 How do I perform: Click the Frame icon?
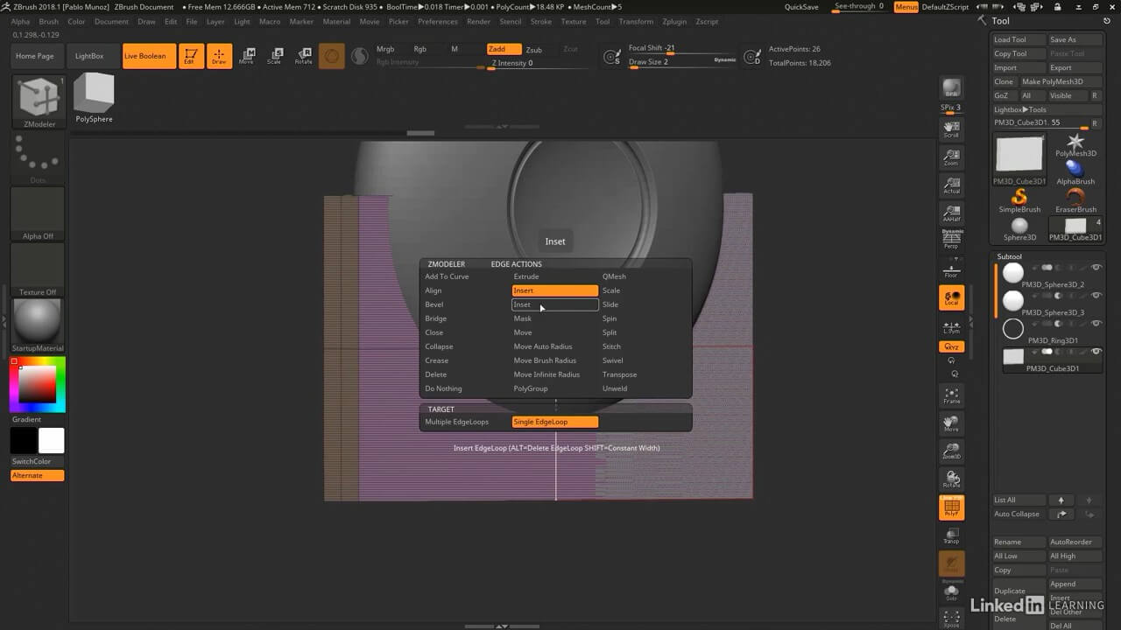pos(951,395)
